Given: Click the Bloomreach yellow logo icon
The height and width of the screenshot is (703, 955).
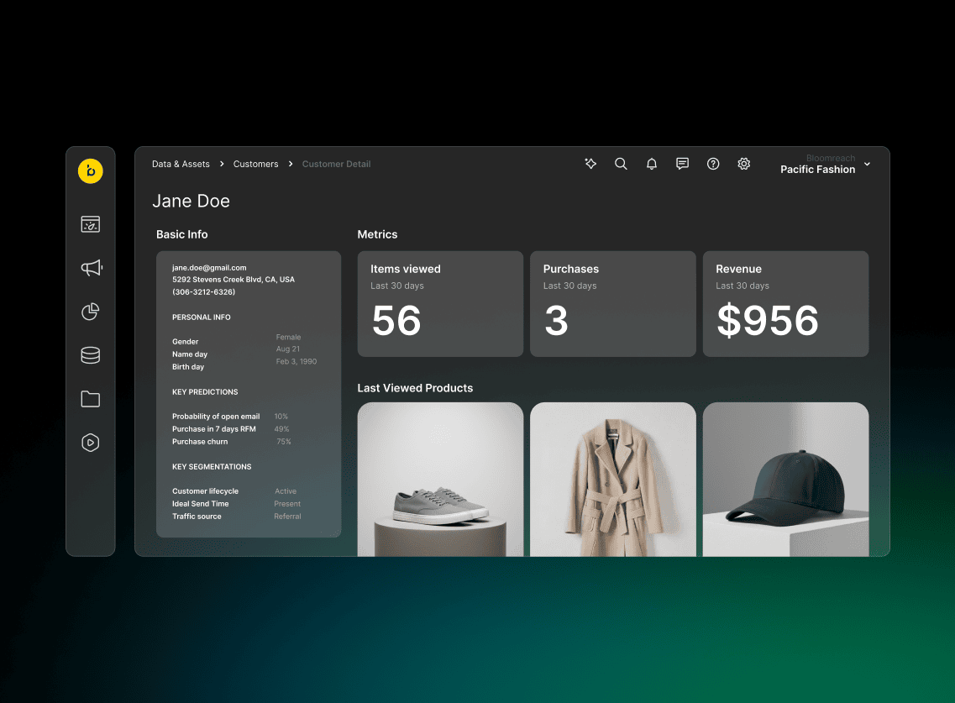Looking at the screenshot, I should 91,171.
